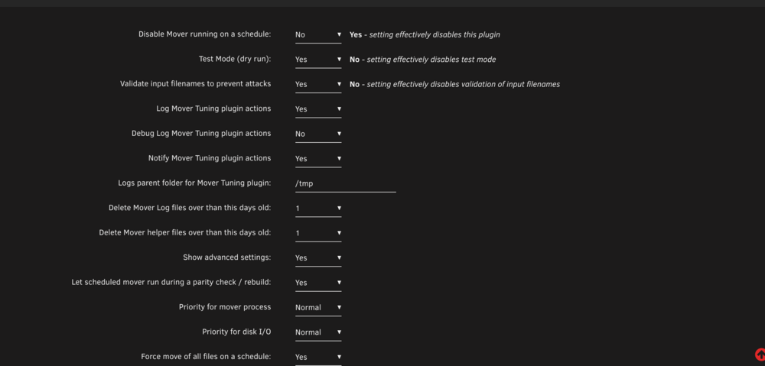Click 'Validate input filenames to prevent attacks' label
This screenshot has height=366, width=765.
point(195,84)
